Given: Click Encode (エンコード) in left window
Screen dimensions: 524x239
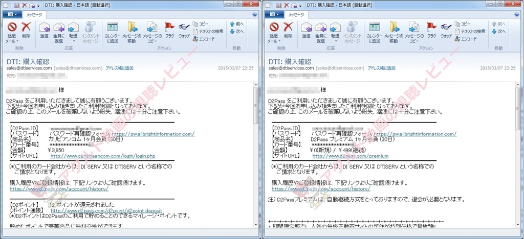Looking at the screenshot, I should coord(204,39).
